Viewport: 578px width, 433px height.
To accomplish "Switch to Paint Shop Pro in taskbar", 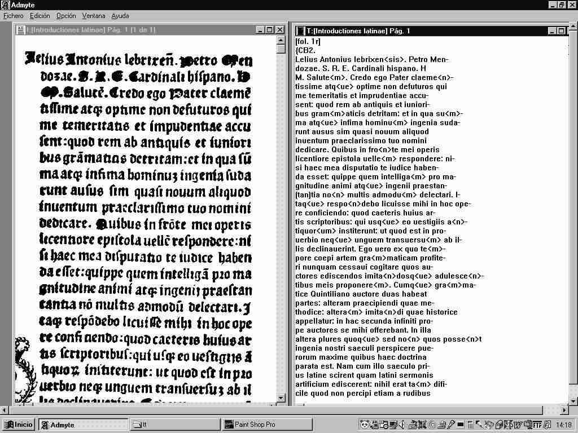I will (266, 425).
